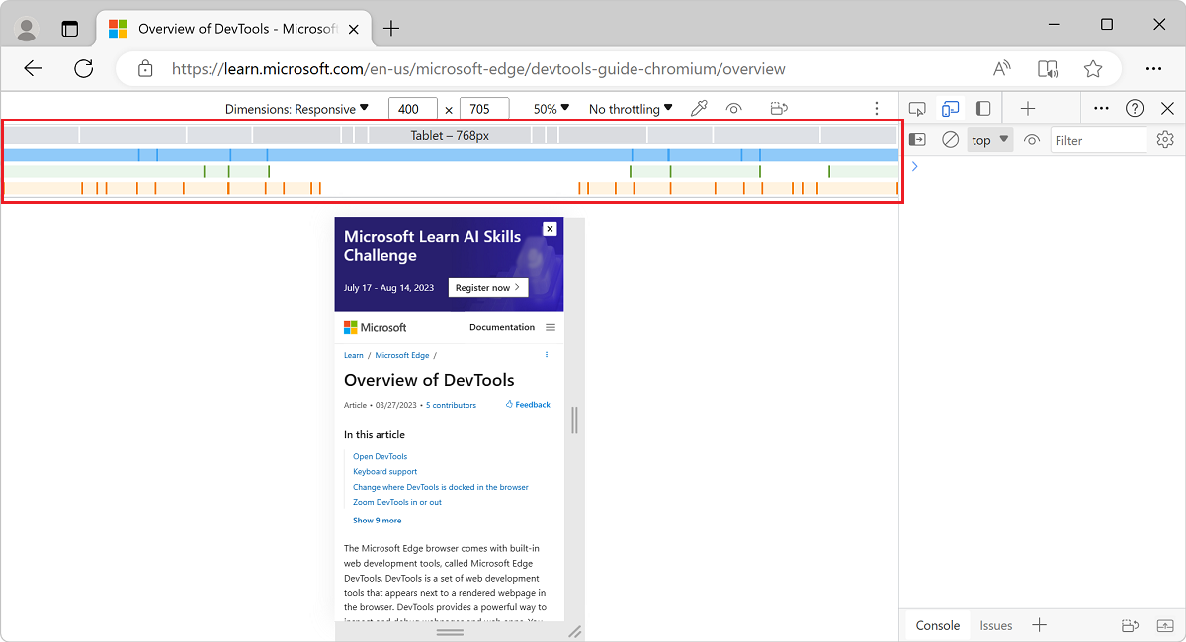Toggle the eye icon in the device toolbar
1186x642 pixels.
pos(734,108)
